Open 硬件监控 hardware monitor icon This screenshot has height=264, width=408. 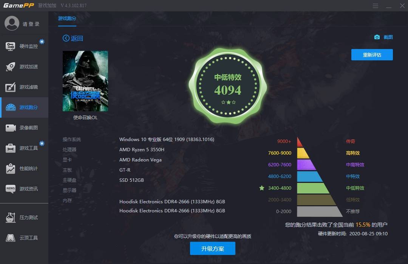pos(11,46)
